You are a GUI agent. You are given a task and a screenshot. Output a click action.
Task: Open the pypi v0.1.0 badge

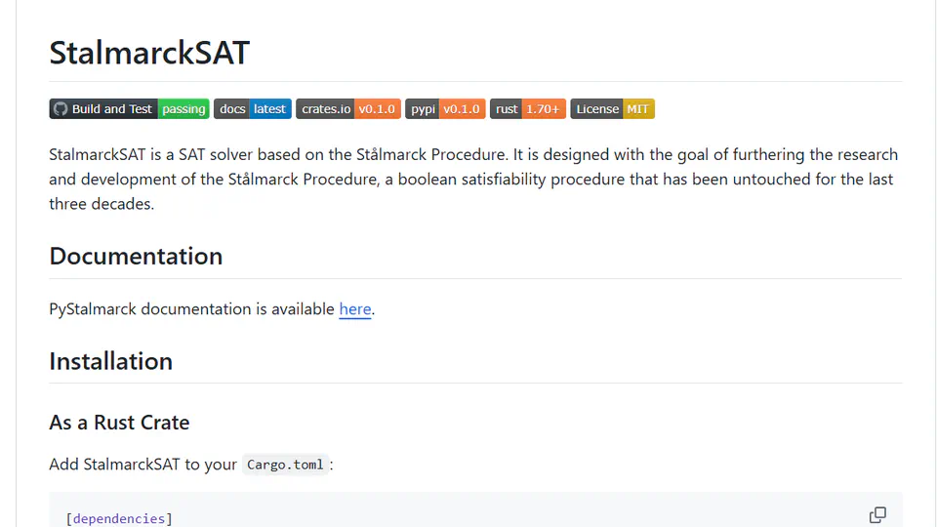pos(445,108)
